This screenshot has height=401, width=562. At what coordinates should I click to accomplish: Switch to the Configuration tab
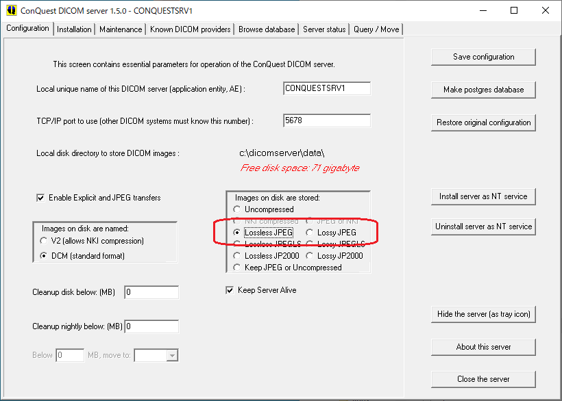pos(27,28)
